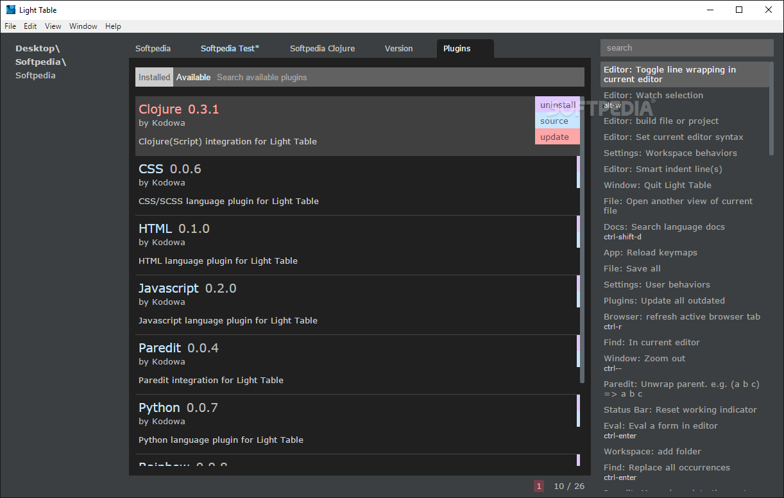Click the Softpedia\ folder in workspace
Image resolution: width=784 pixels, height=498 pixels.
40,62
